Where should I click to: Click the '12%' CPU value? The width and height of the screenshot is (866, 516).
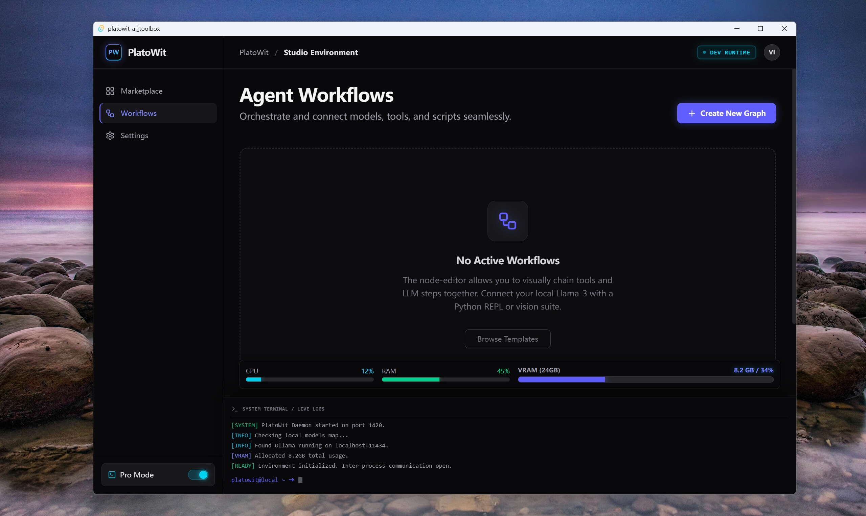point(367,371)
